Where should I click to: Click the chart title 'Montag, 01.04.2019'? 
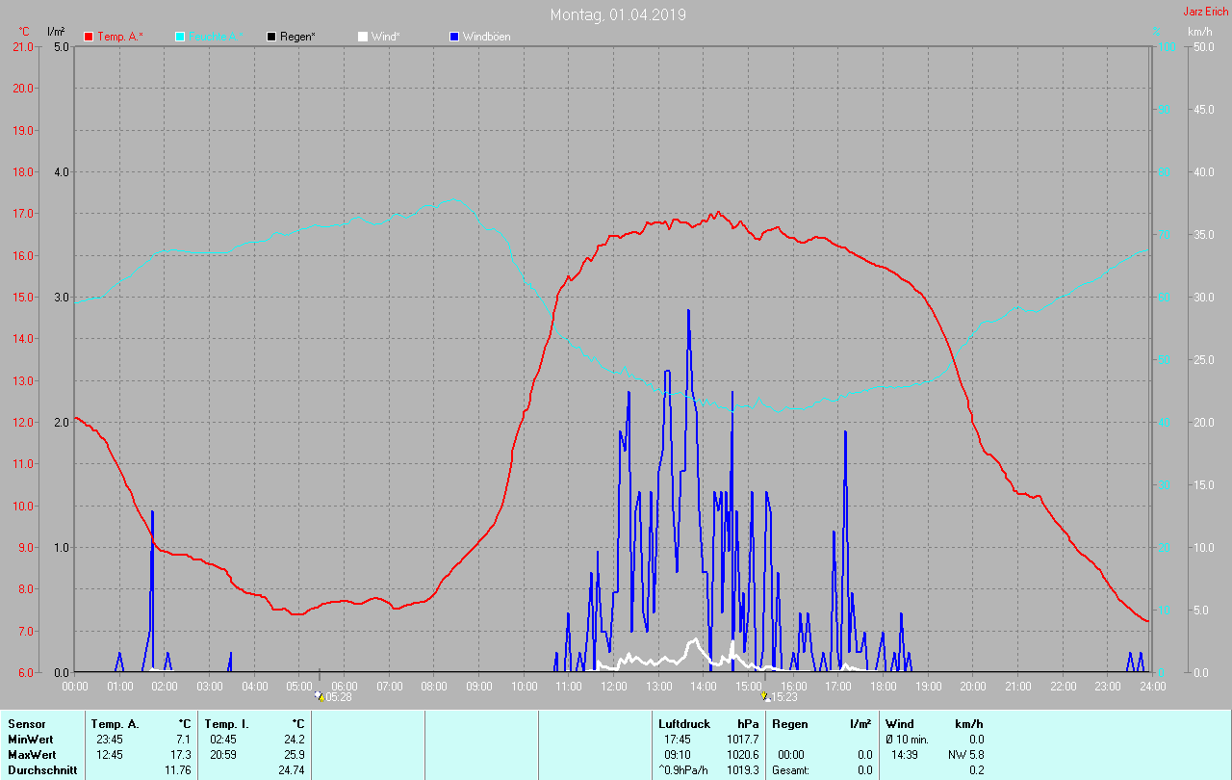pyautogui.click(x=618, y=14)
